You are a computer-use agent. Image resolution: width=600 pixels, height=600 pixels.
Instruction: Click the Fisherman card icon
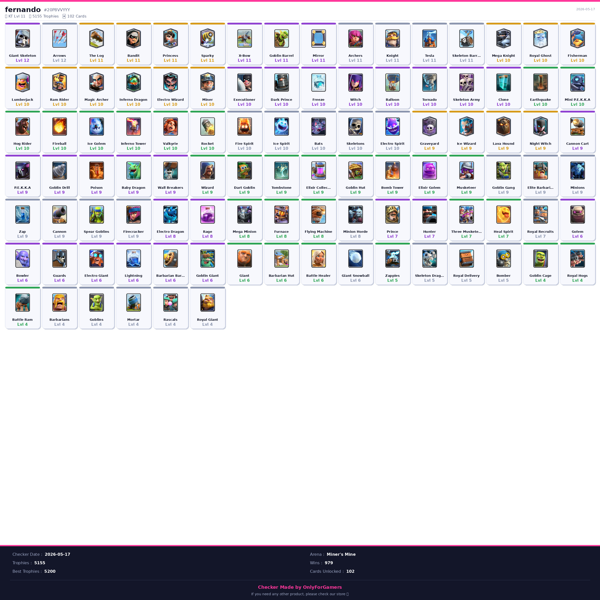point(578,38)
